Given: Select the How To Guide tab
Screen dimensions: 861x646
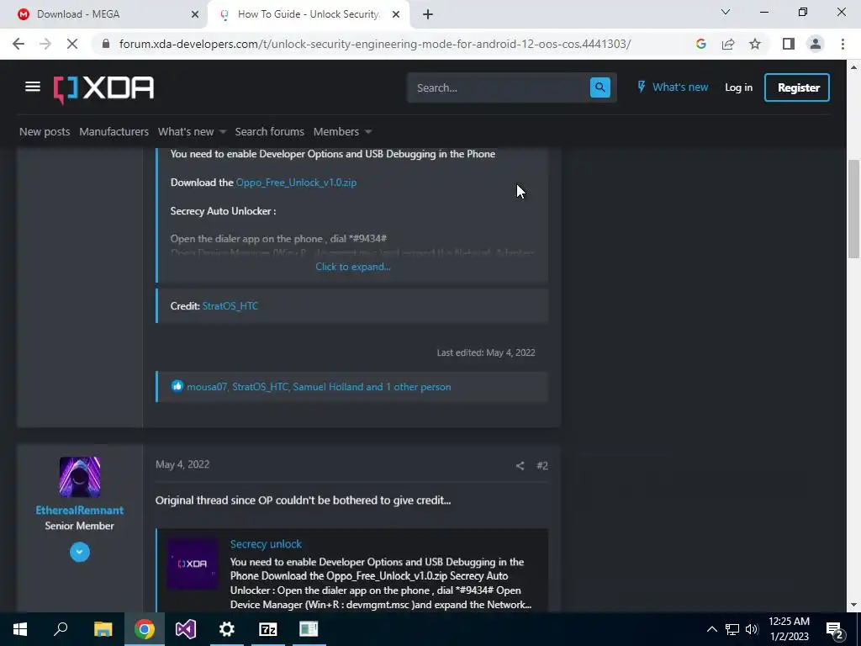Looking at the screenshot, I should point(309,14).
